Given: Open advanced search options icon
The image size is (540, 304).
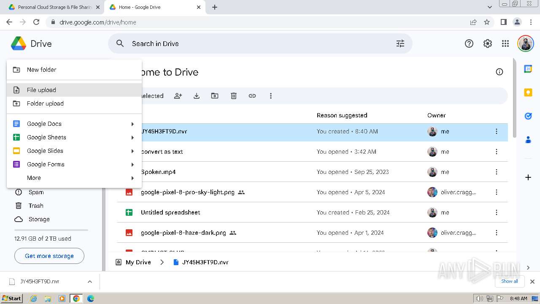Looking at the screenshot, I should [x=400, y=43].
